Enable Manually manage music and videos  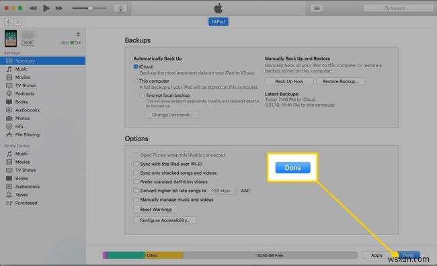136,199
